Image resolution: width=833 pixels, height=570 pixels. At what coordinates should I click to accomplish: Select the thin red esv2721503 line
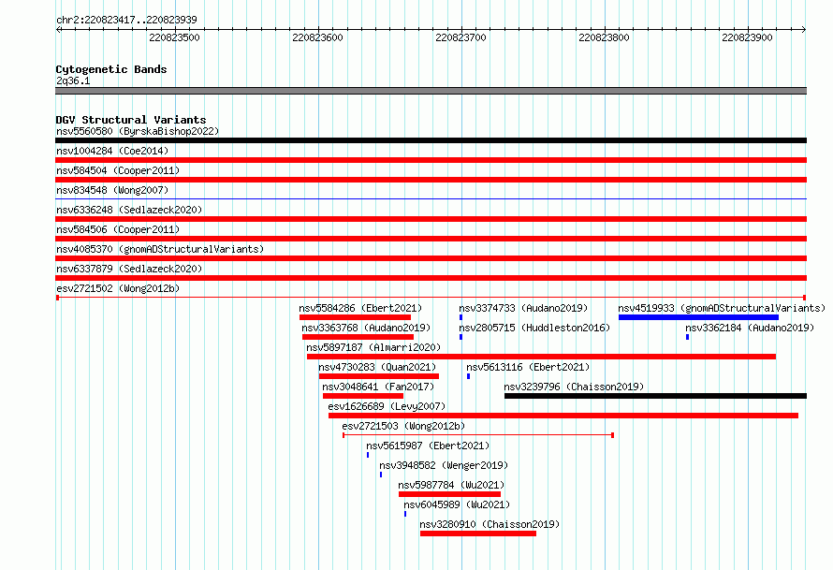(x=478, y=435)
